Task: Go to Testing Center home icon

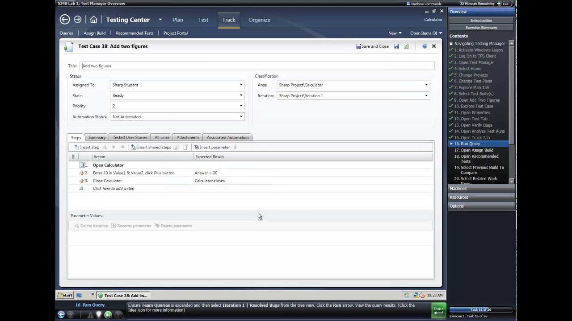Action: 93,20
